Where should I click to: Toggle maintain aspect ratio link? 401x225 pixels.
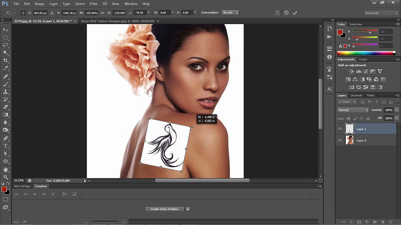point(102,13)
